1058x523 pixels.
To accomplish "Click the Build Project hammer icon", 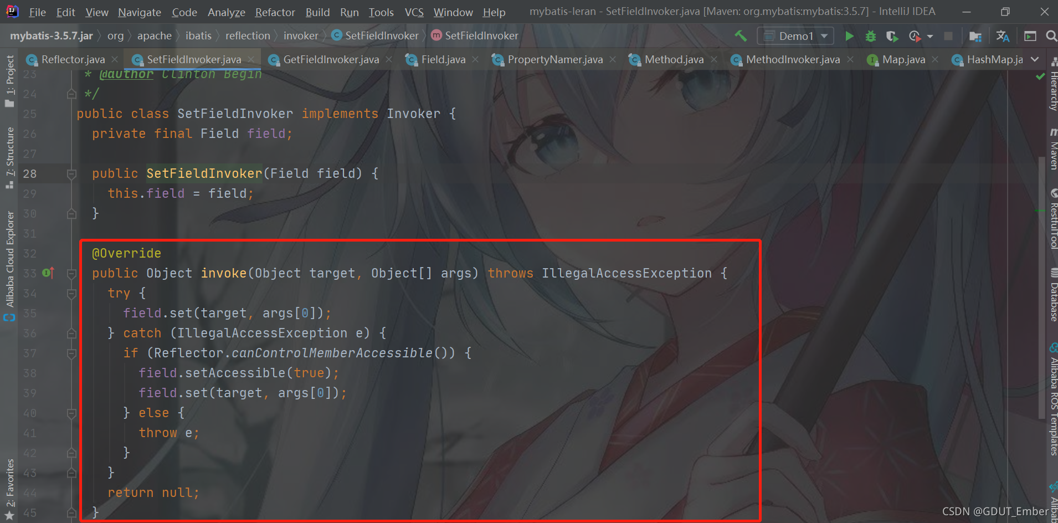I will (741, 36).
